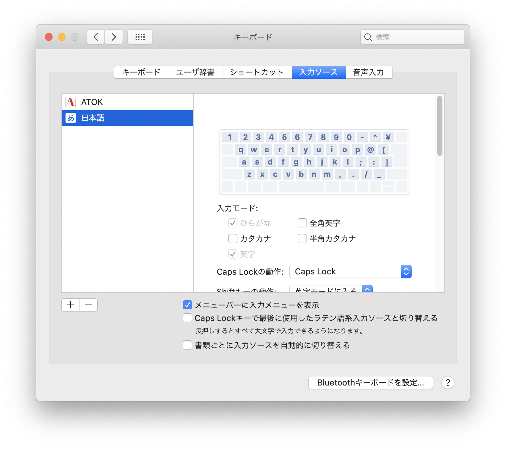This screenshot has width=506, height=449.
Task: Enable the カタカナ input mode checkbox
Action: point(233,238)
